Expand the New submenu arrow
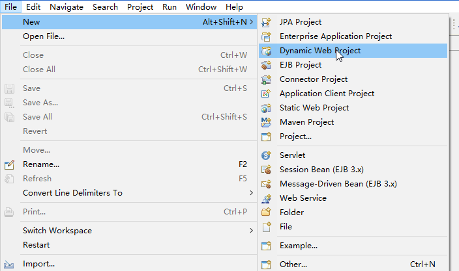This screenshot has width=459, height=271. pos(252,22)
